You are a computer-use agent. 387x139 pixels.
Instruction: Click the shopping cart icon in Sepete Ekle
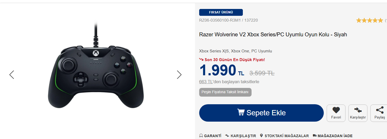pyautogui.click(x=241, y=112)
